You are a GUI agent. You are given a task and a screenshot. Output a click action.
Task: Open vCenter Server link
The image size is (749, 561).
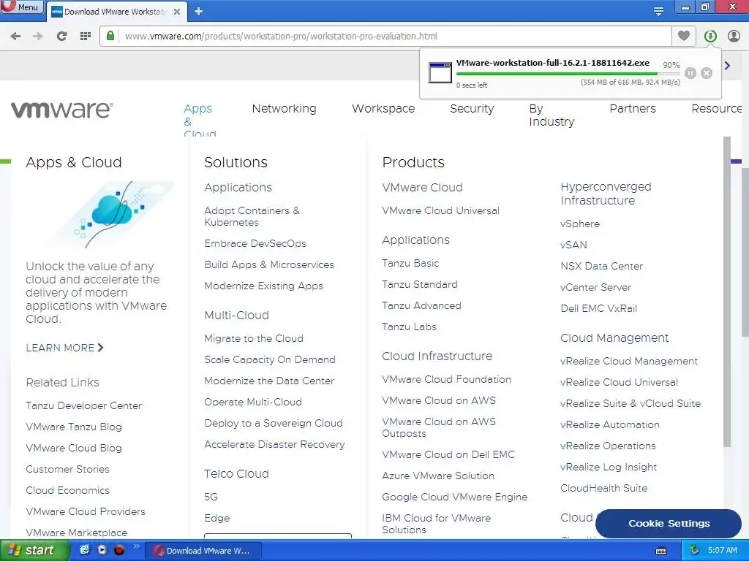pos(595,287)
